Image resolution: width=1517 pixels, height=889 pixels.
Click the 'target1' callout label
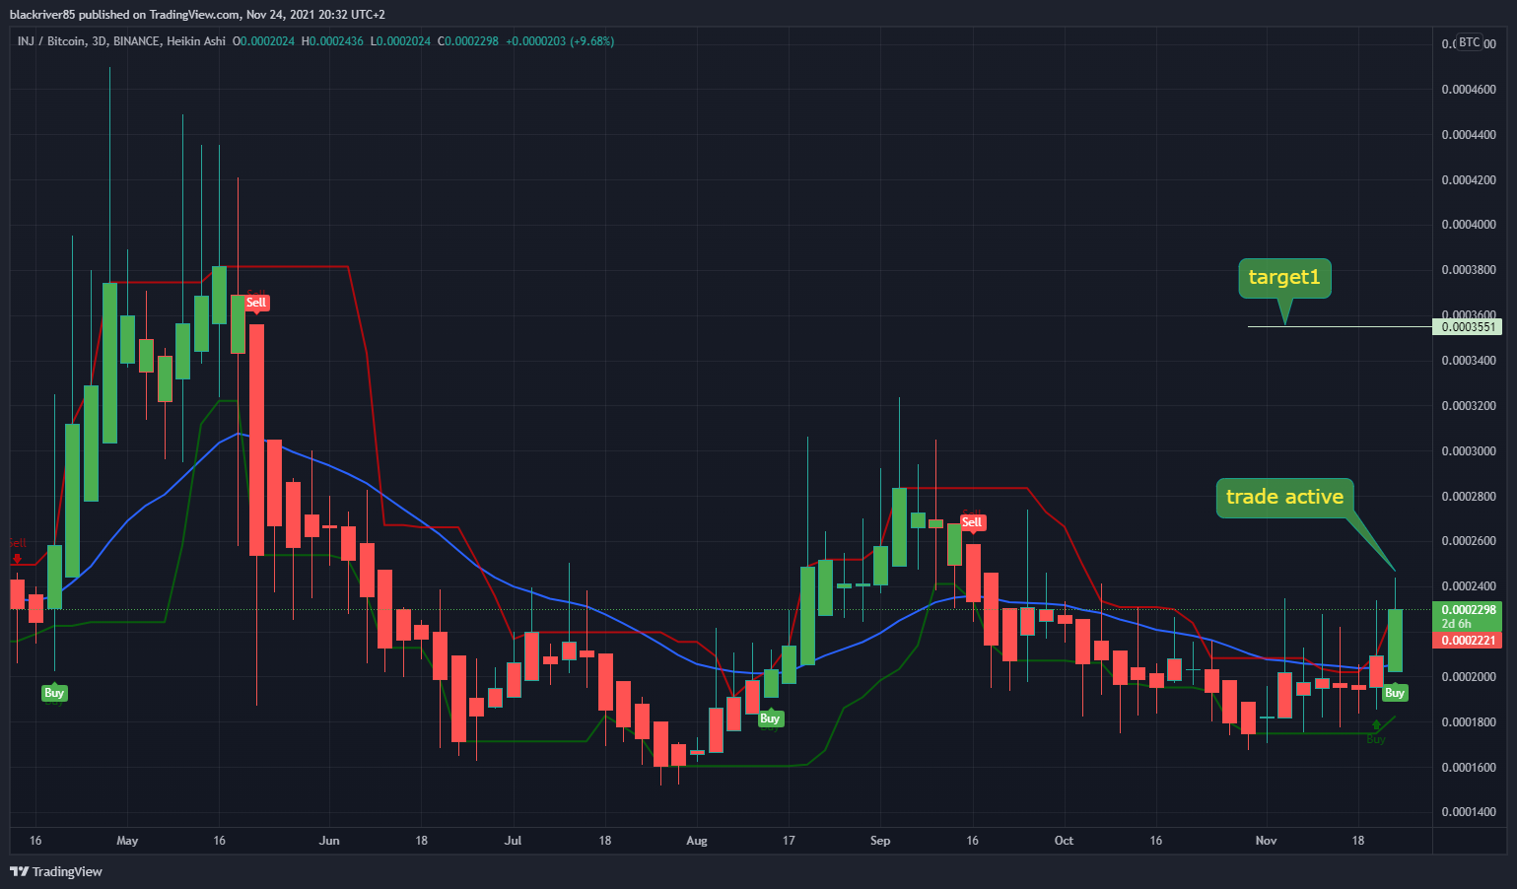coord(1284,278)
